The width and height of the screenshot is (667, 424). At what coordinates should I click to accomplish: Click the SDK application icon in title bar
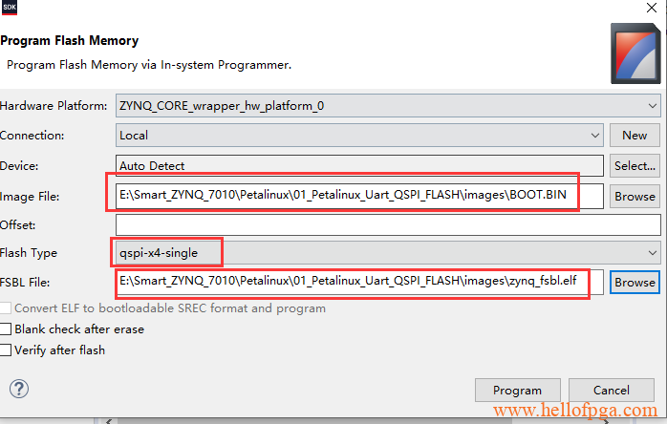[x=9, y=8]
